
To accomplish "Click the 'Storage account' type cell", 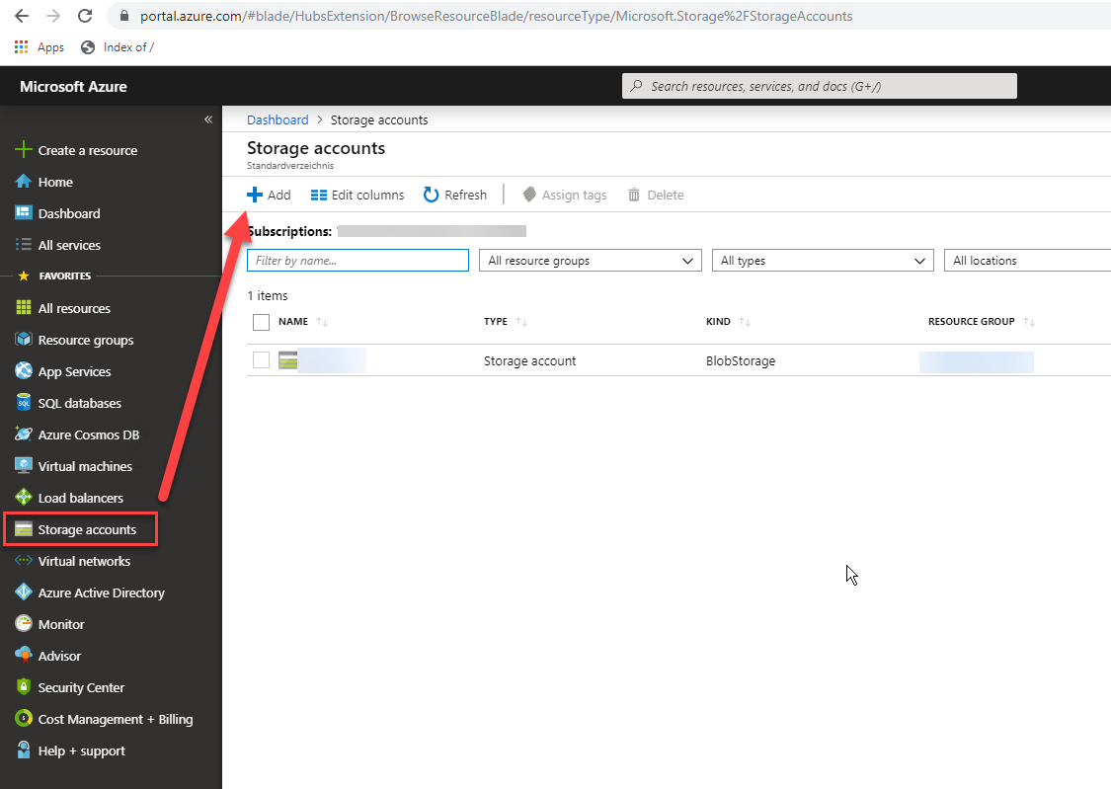I will coord(530,360).
